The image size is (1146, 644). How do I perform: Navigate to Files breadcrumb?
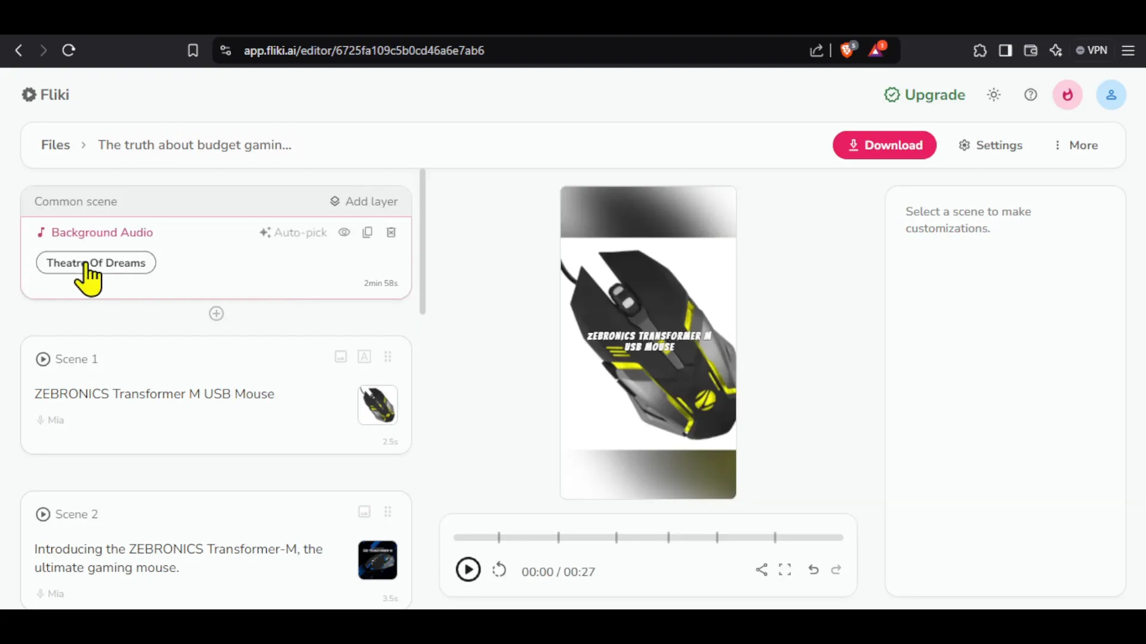coord(56,145)
